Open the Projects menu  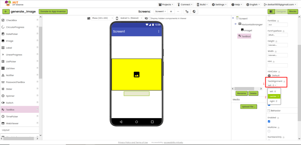(166, 5)
